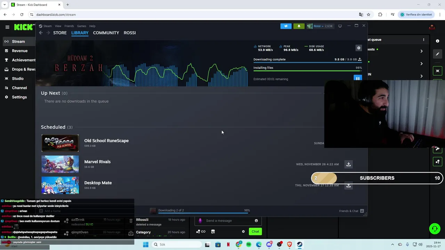Open the three-dot menu in Kick queue panel

[x=423, y=40]
